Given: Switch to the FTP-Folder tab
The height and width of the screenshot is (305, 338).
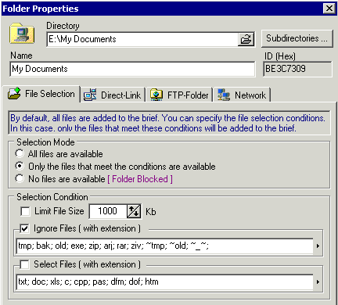Looking at the screenshot, I should click(179, 95).
